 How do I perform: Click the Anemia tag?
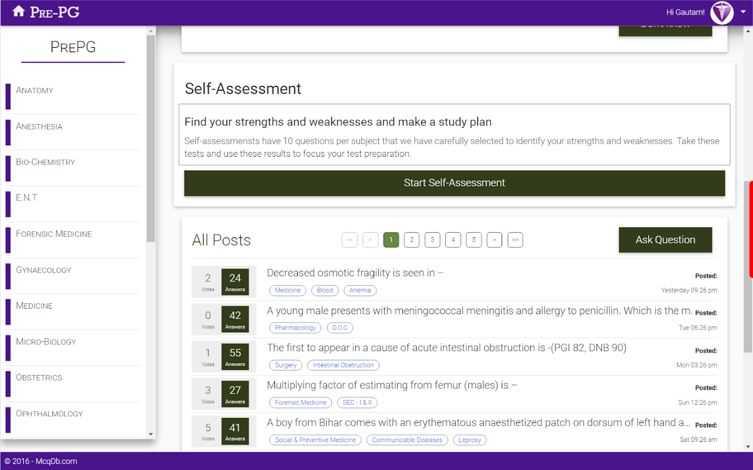coord(360,290)
